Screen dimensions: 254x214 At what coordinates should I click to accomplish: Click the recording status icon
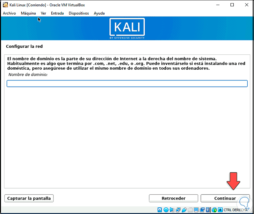click(x=202, y=210)
